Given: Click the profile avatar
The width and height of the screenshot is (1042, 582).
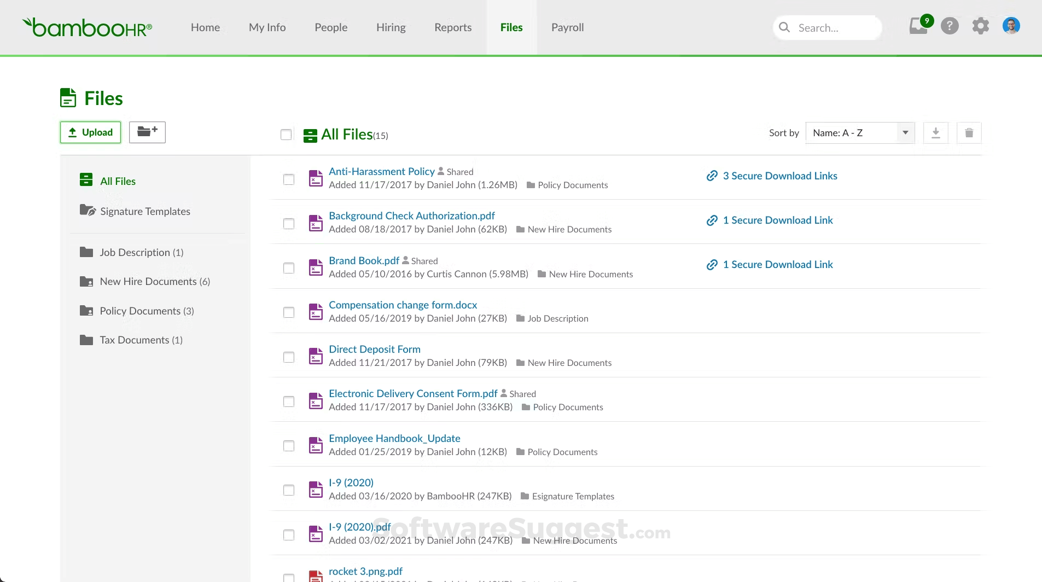Looking at the screenshot, I should 1010,26.
